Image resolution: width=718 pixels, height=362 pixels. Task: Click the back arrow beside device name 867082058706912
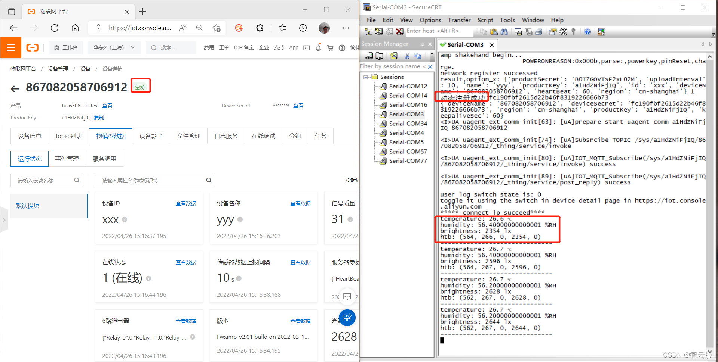15,88
